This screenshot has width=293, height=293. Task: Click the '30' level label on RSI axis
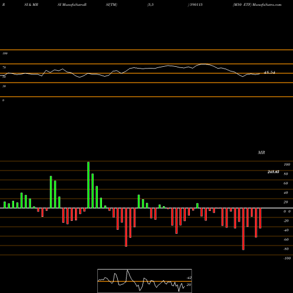4,86
